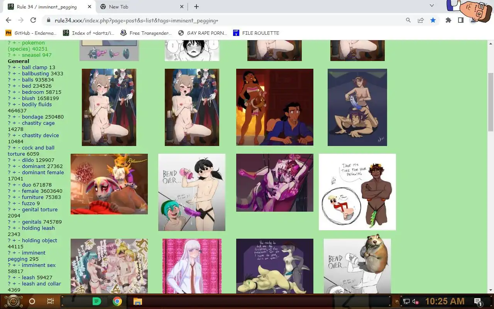
Task: Open the duo tag link
Action: pos(27,185)
